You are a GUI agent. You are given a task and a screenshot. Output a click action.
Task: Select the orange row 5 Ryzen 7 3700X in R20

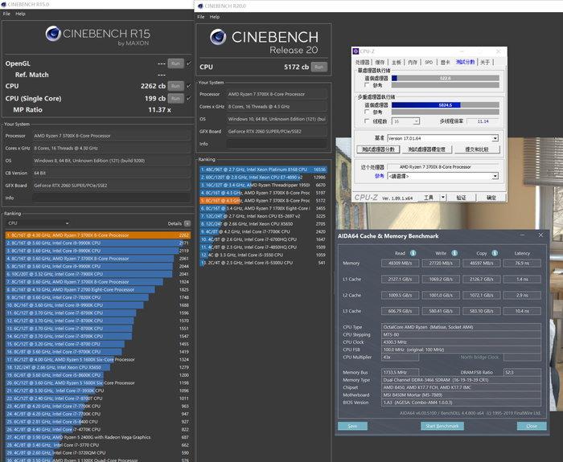click(263, 201)
